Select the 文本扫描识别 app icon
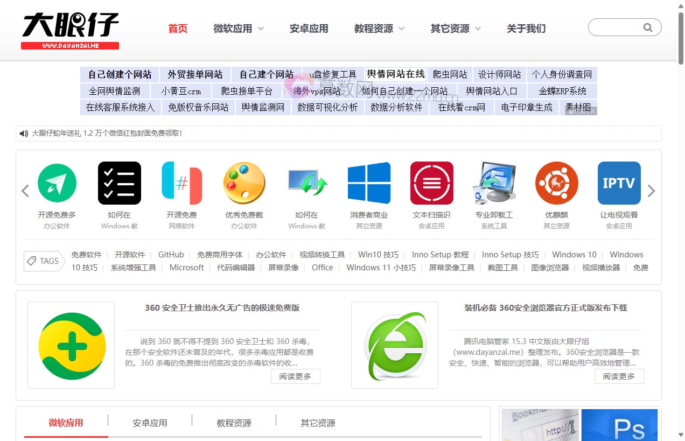This screenshot has height=441, width=685. click(431, 183)
